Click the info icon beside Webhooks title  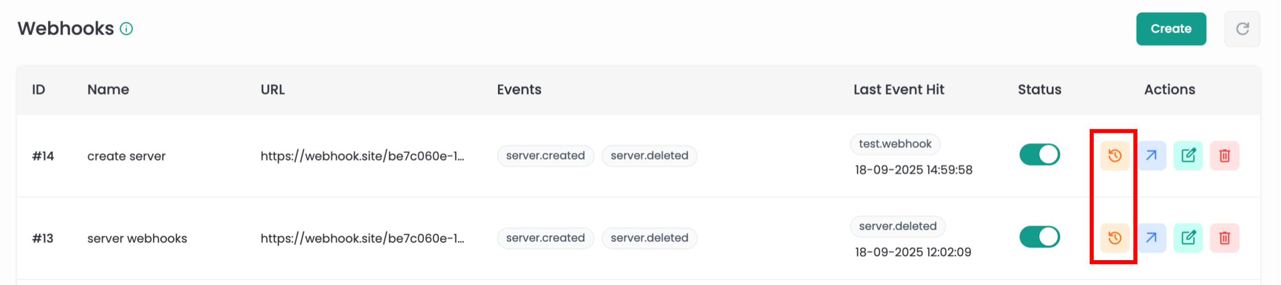click(x=126, y=29)
